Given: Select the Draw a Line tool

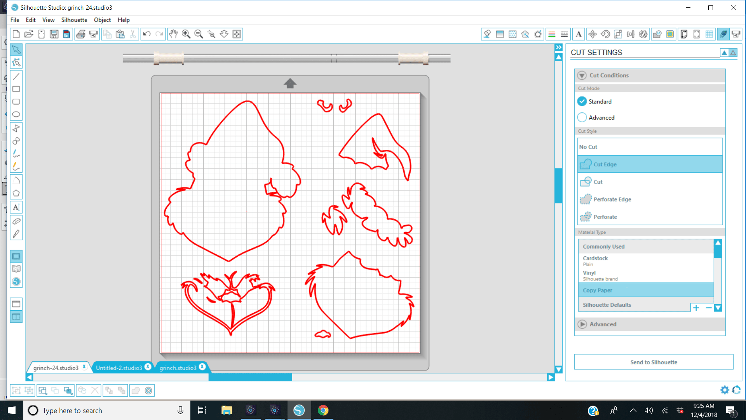Looking at the screenshot, I should [x=16, y=76].
